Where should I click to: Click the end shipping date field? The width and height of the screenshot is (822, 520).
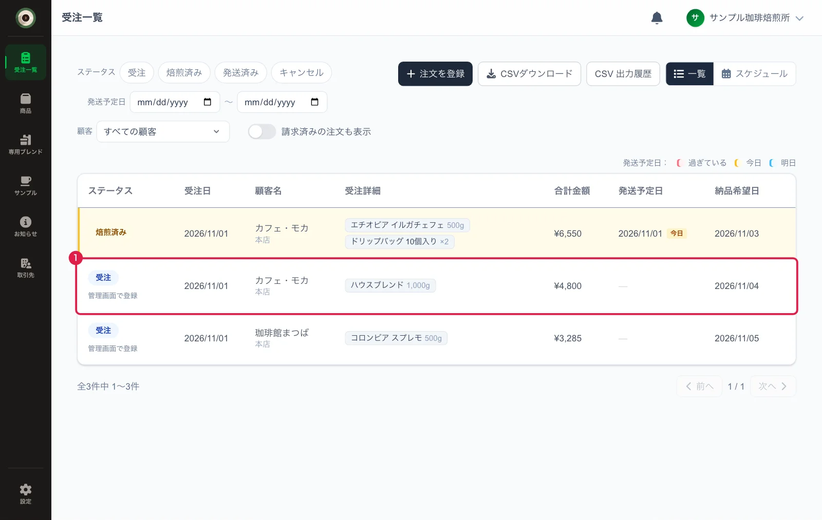pyautogui.click(x=282, y=102)
